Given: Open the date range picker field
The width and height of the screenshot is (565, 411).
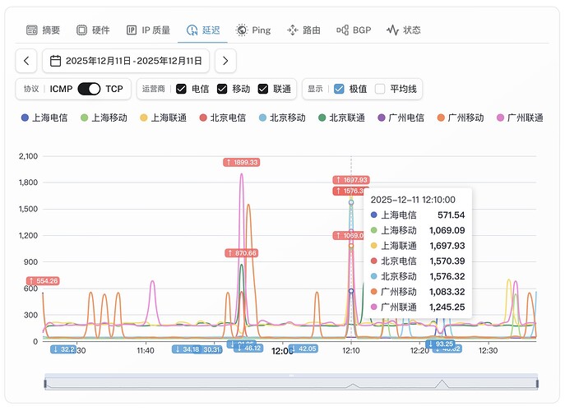Looking at the screenshot, I should (126, 61).
